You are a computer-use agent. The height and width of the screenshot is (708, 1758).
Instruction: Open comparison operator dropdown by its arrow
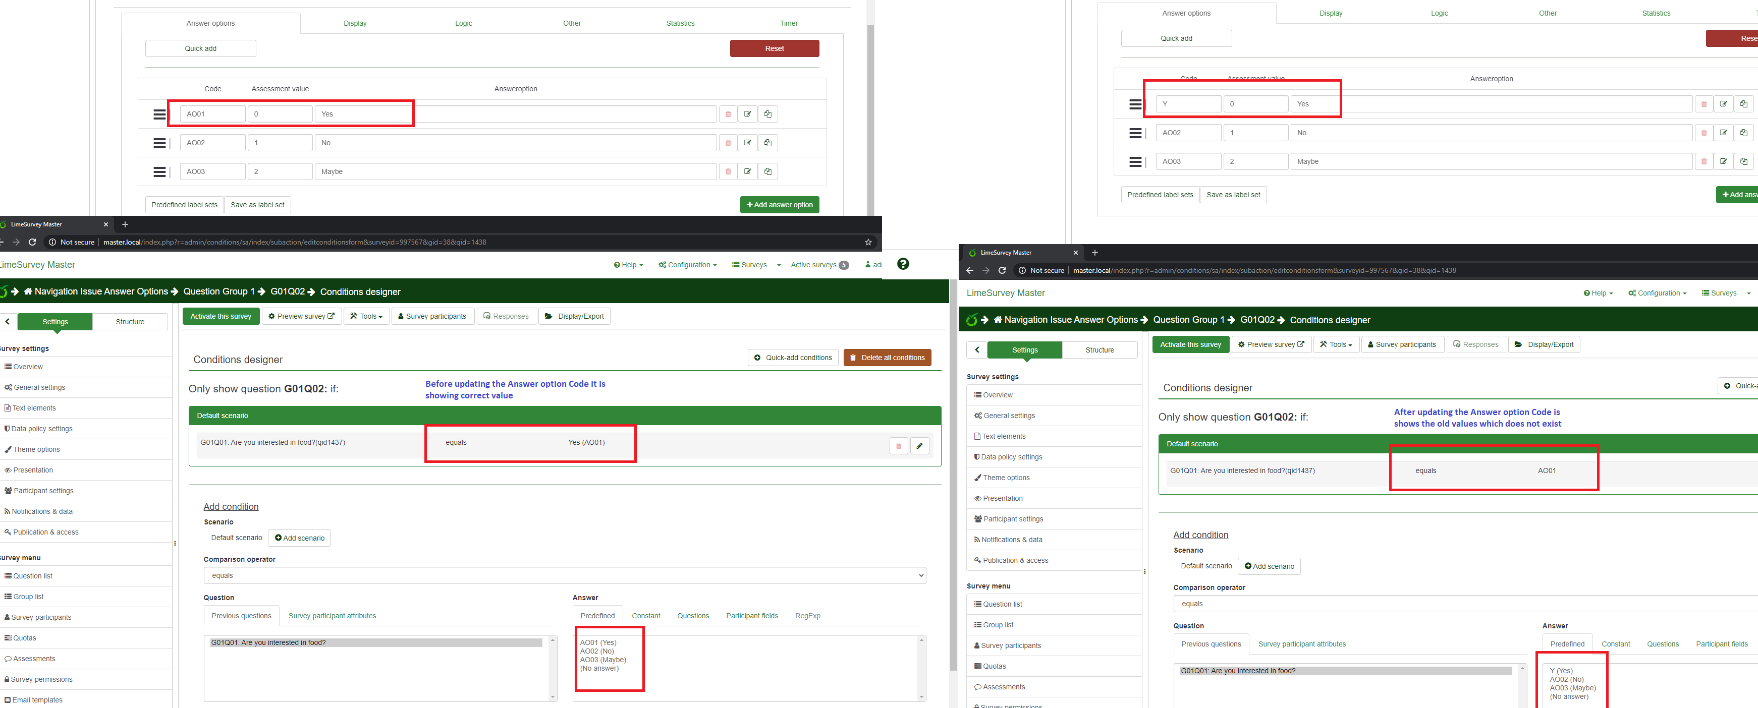tap(921, 576)
